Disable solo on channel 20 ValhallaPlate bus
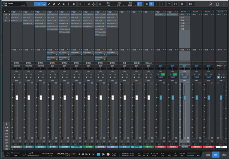The image size is (229, 159). 175,74
